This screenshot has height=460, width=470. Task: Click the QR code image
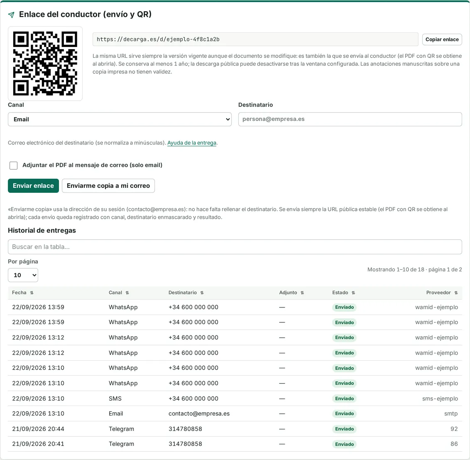45,63
